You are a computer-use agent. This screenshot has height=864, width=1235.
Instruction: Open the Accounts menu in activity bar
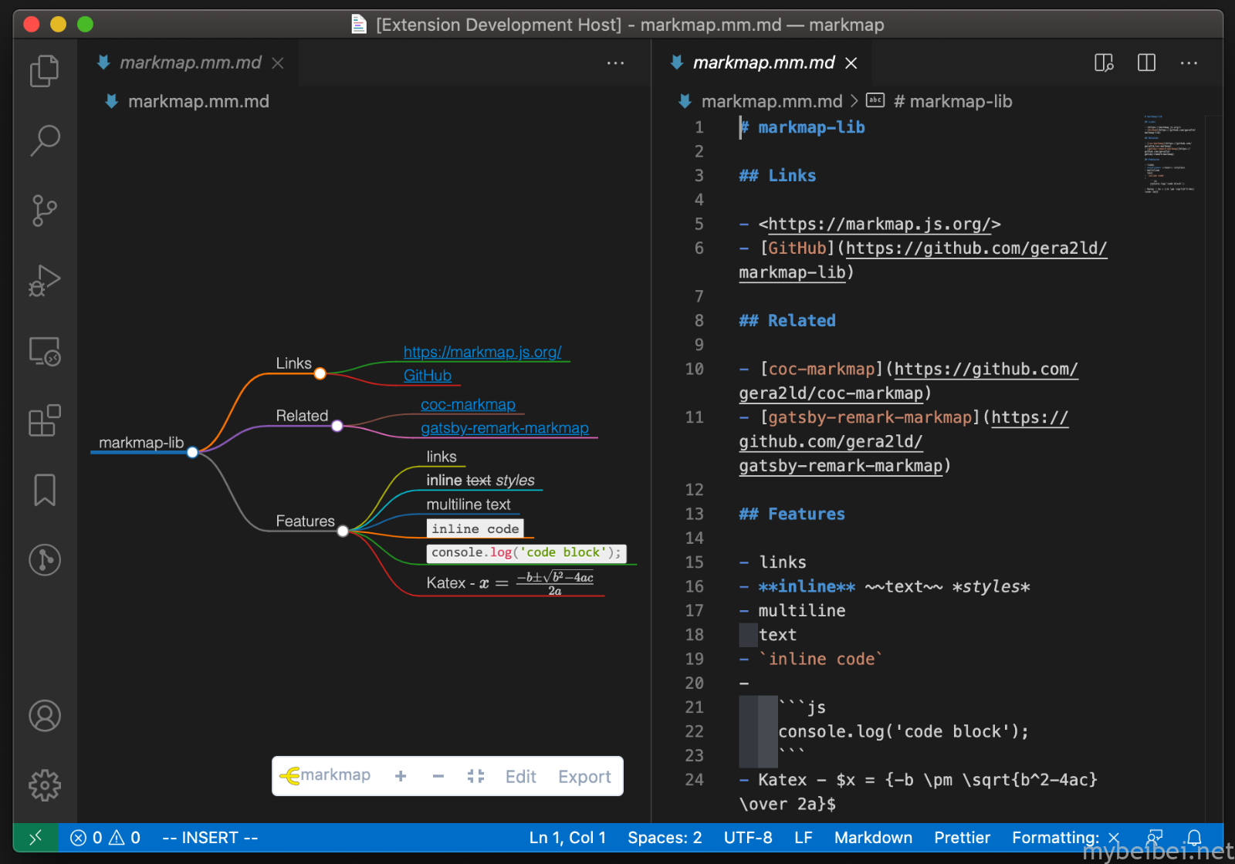tap(45, 716)
